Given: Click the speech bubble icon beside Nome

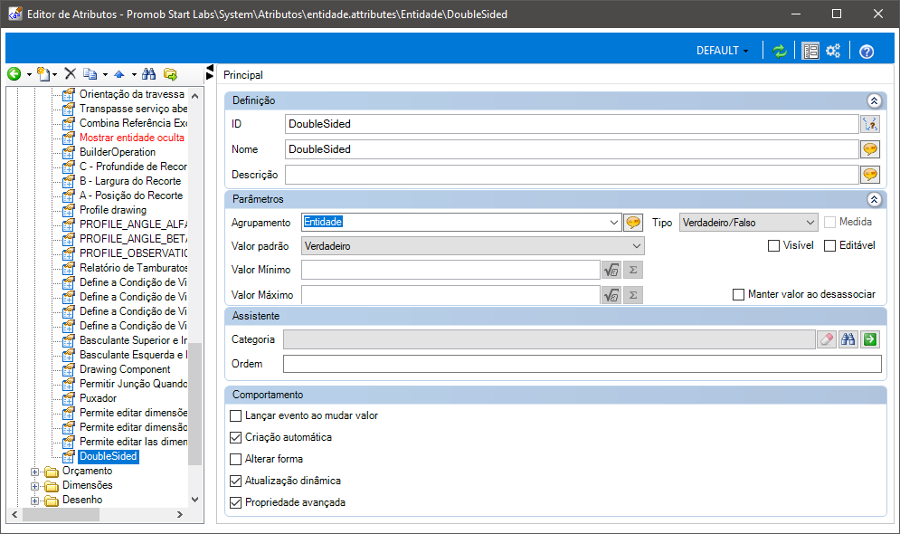Looking at the screenshot, I should (x=870, y=149).
